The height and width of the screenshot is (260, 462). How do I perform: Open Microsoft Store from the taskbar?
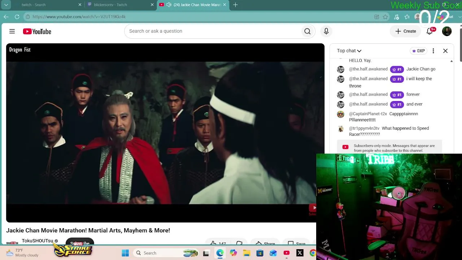[x=260, y=253]
